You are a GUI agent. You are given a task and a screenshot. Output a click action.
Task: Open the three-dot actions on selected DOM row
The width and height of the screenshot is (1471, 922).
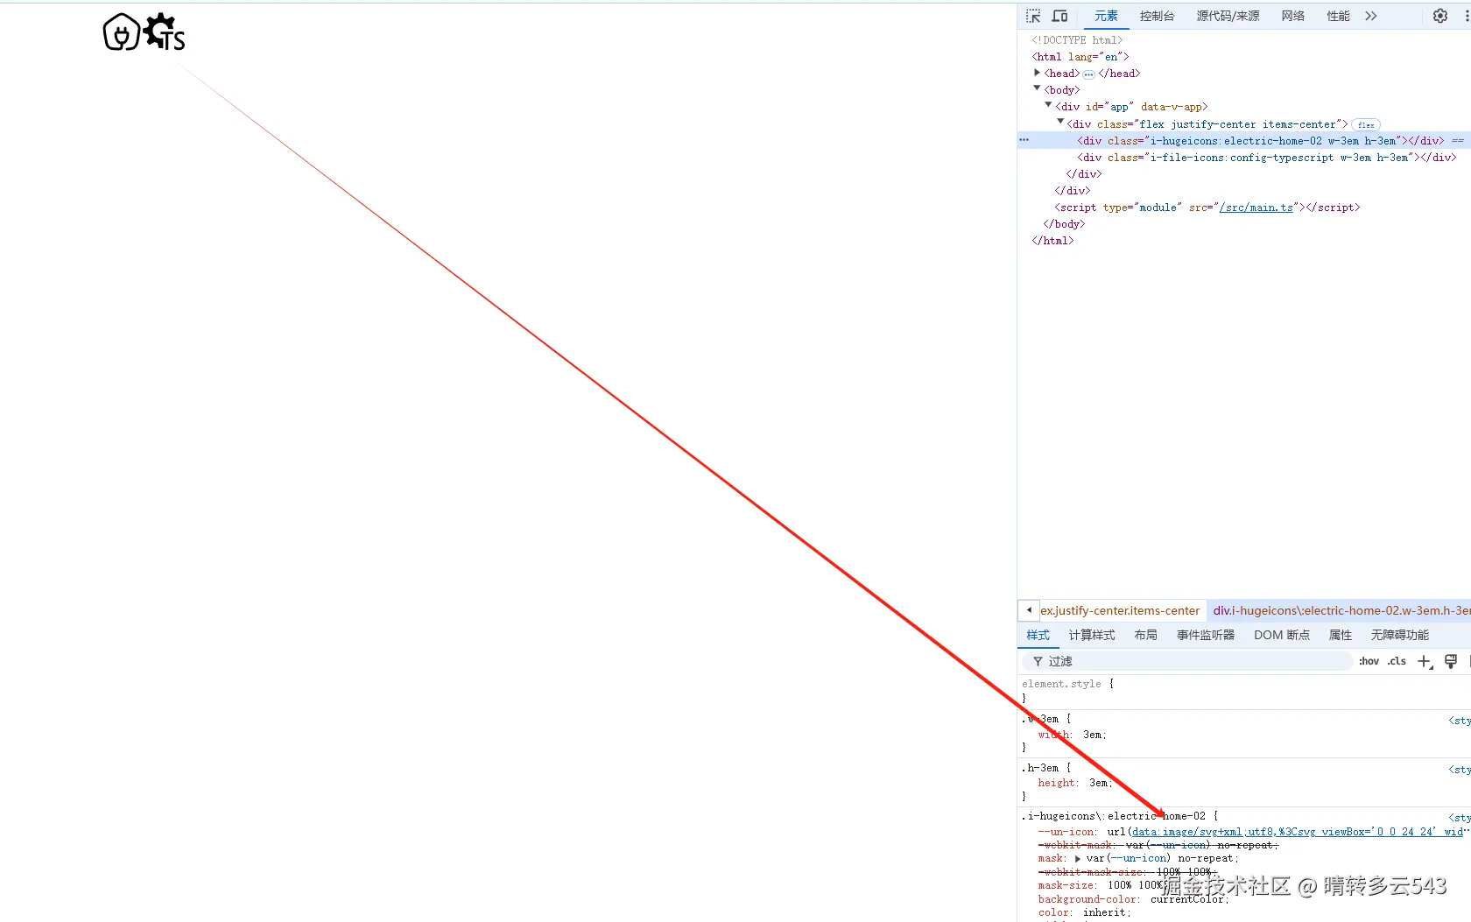pyautogui.click(x=1024, y=140)
